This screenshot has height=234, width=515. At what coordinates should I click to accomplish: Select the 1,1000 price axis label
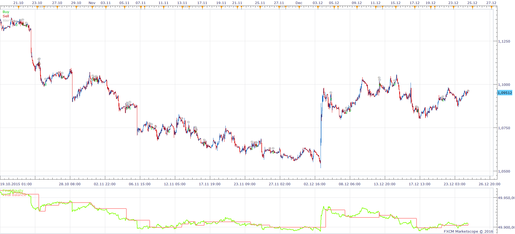click(504, 84)
